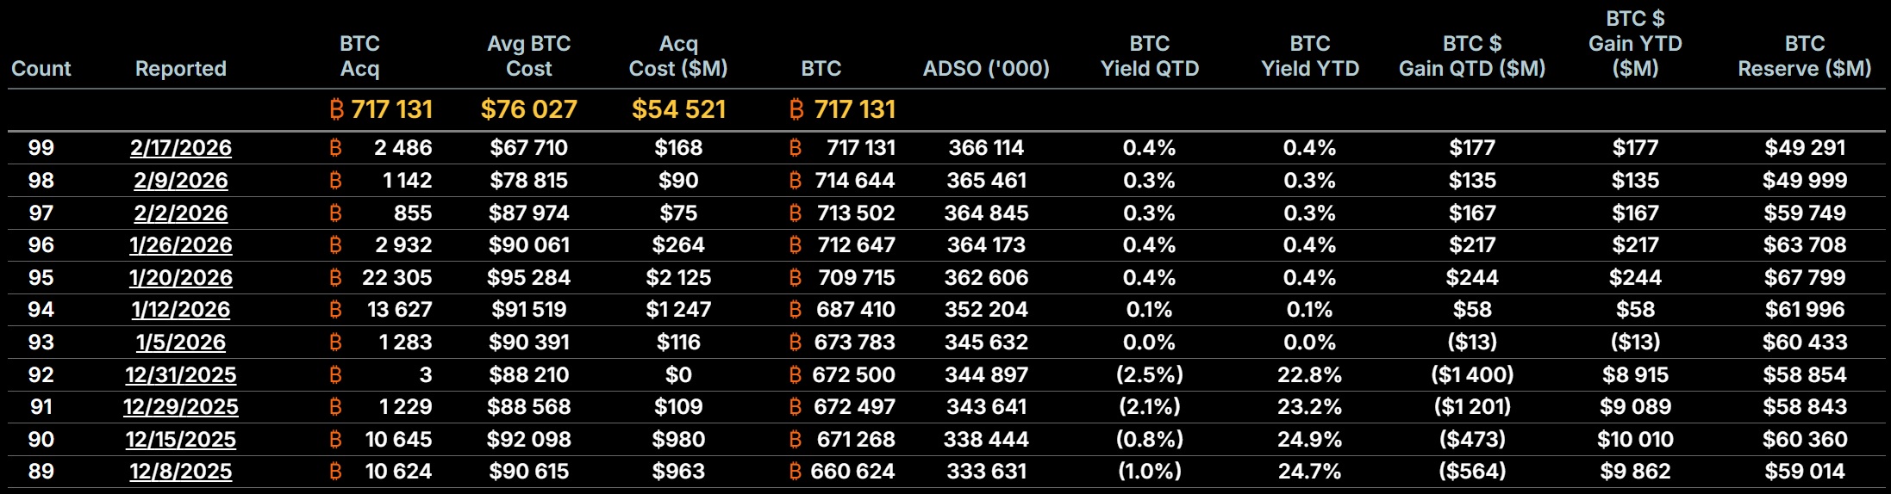Screen dimensions: 1891x494
Task: Visit the 12/8/2025 reported link
Action: 181,472
